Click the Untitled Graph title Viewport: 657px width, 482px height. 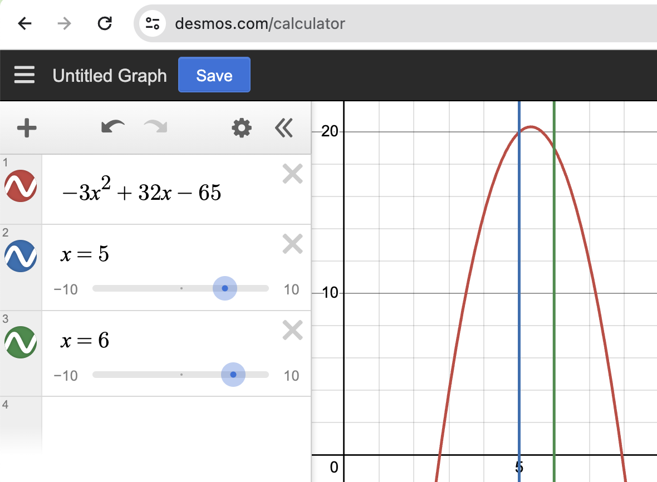(110, 75)
